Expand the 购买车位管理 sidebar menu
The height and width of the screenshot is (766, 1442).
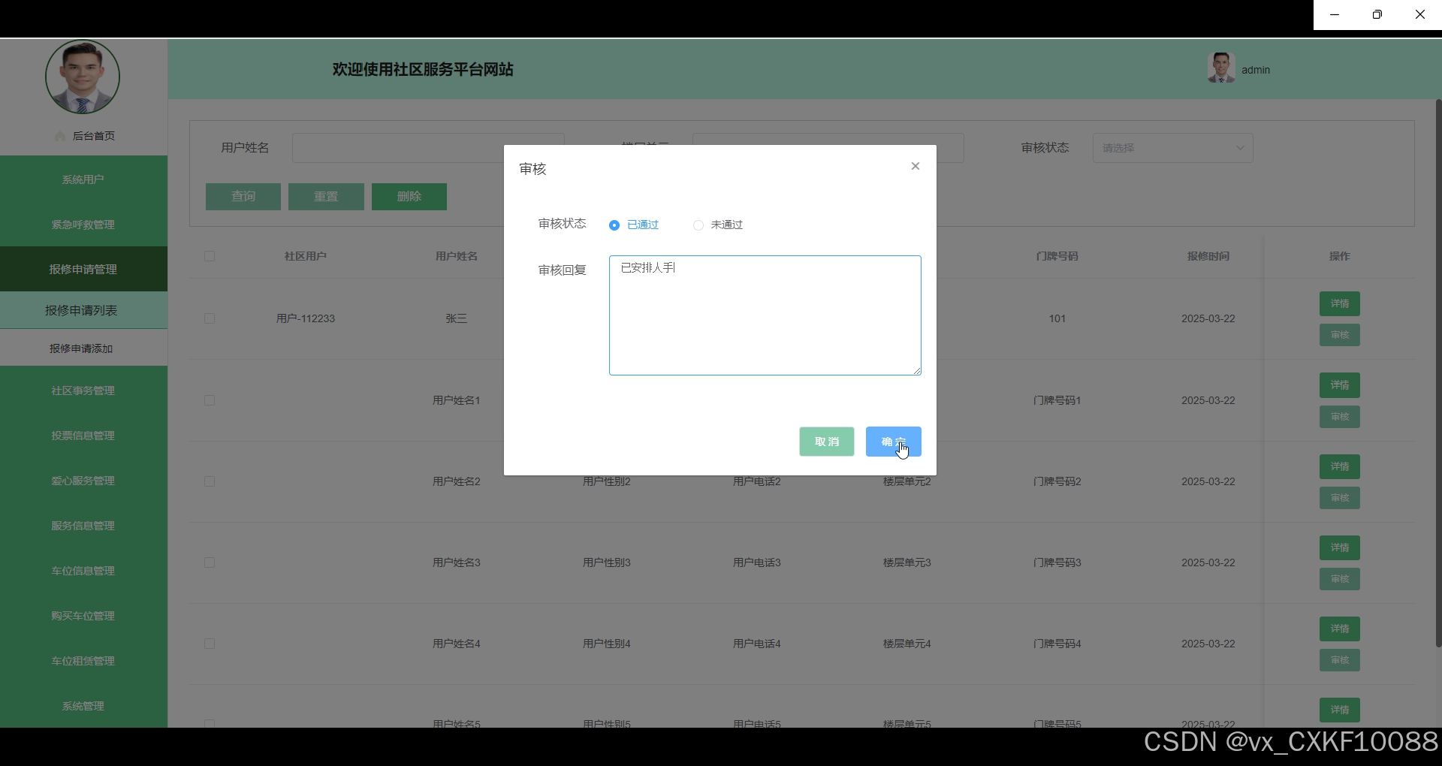(83, 616)
